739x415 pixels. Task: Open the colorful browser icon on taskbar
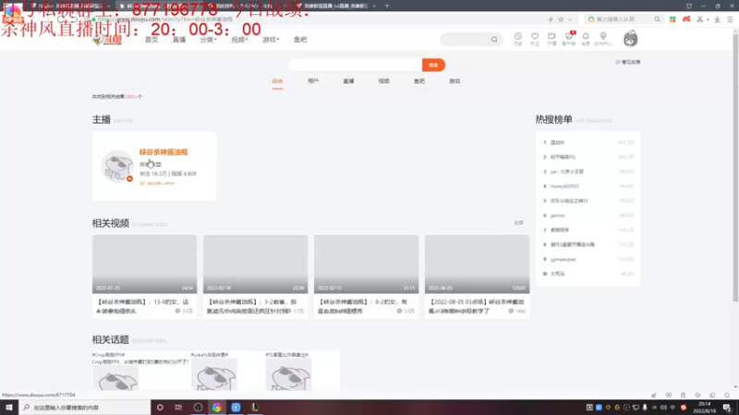tap(217, 408)
